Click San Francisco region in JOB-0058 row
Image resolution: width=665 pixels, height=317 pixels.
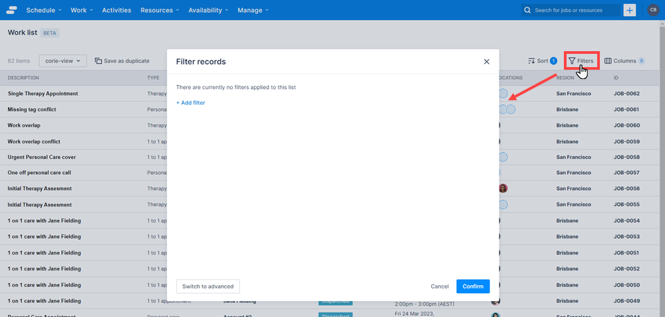(573, 158)
